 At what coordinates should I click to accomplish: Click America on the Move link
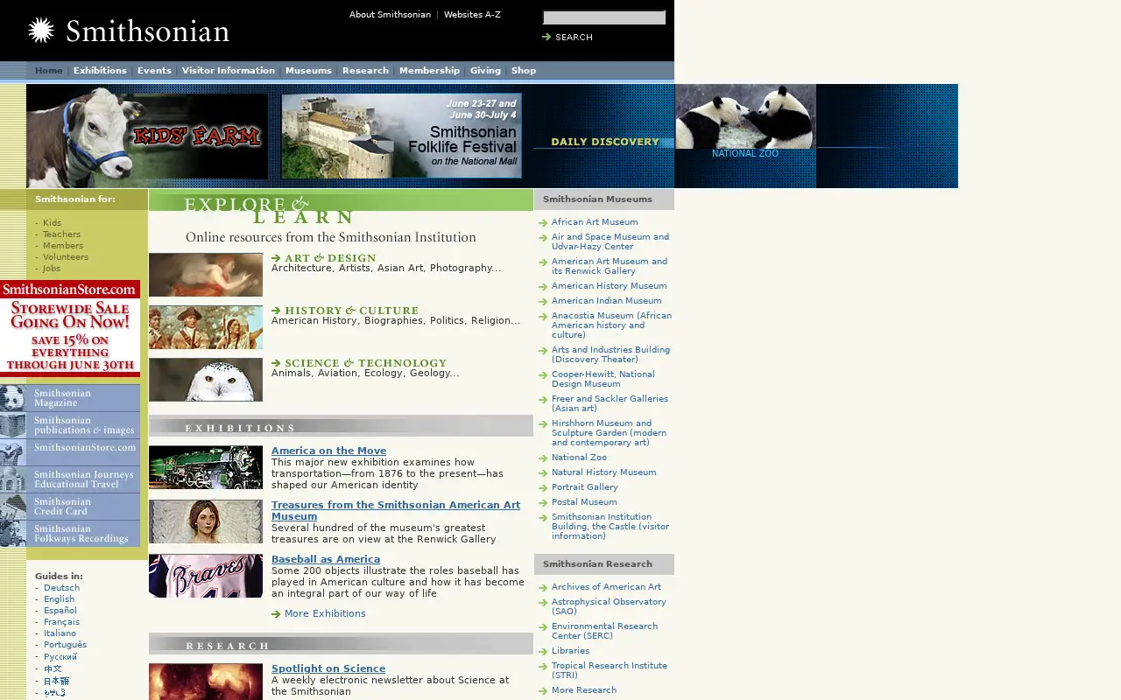click(x=328, y=451)
